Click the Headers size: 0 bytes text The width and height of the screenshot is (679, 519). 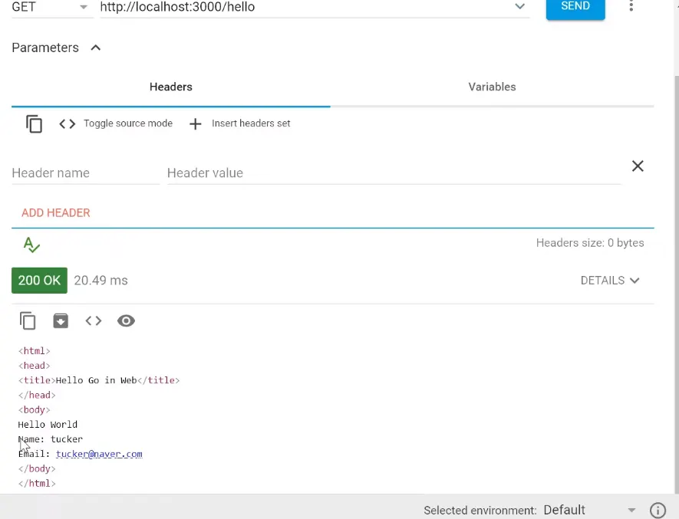coord(590,243)
